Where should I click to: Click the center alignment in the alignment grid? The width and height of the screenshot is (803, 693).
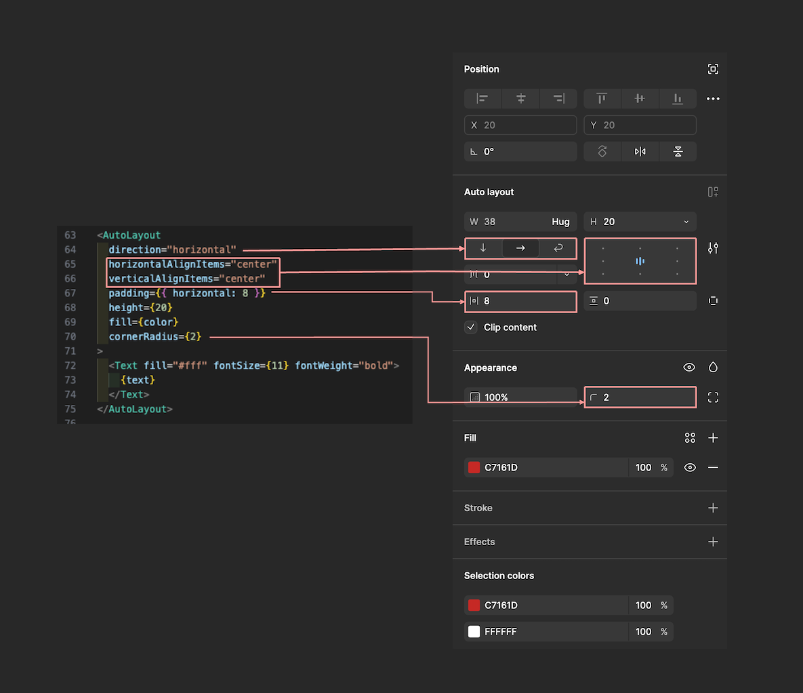640,262
